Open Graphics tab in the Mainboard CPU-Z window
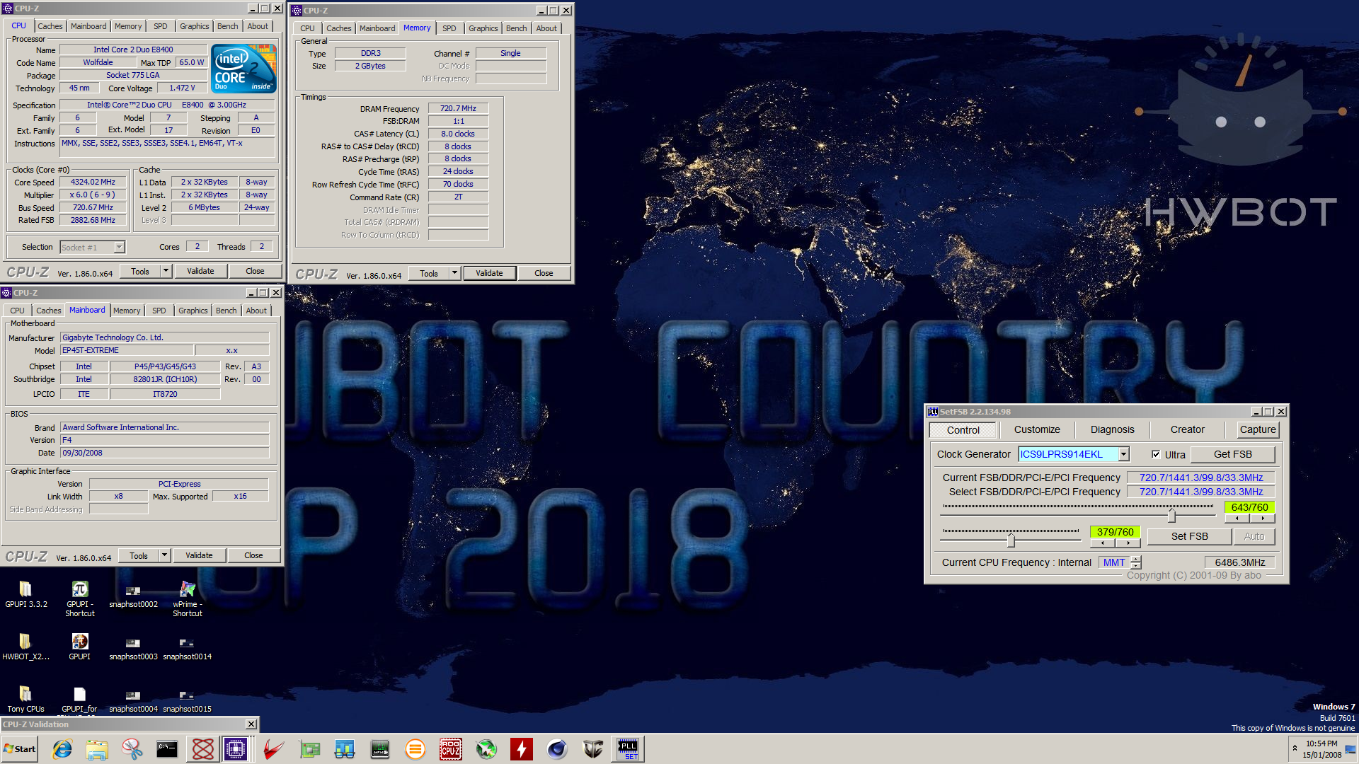 point(193,311)
